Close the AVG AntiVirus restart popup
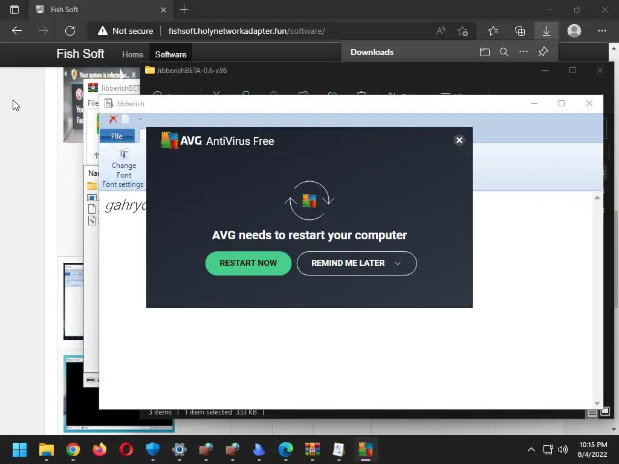The height and width of the screenshot is (464, 619). [x=459, y=140]
